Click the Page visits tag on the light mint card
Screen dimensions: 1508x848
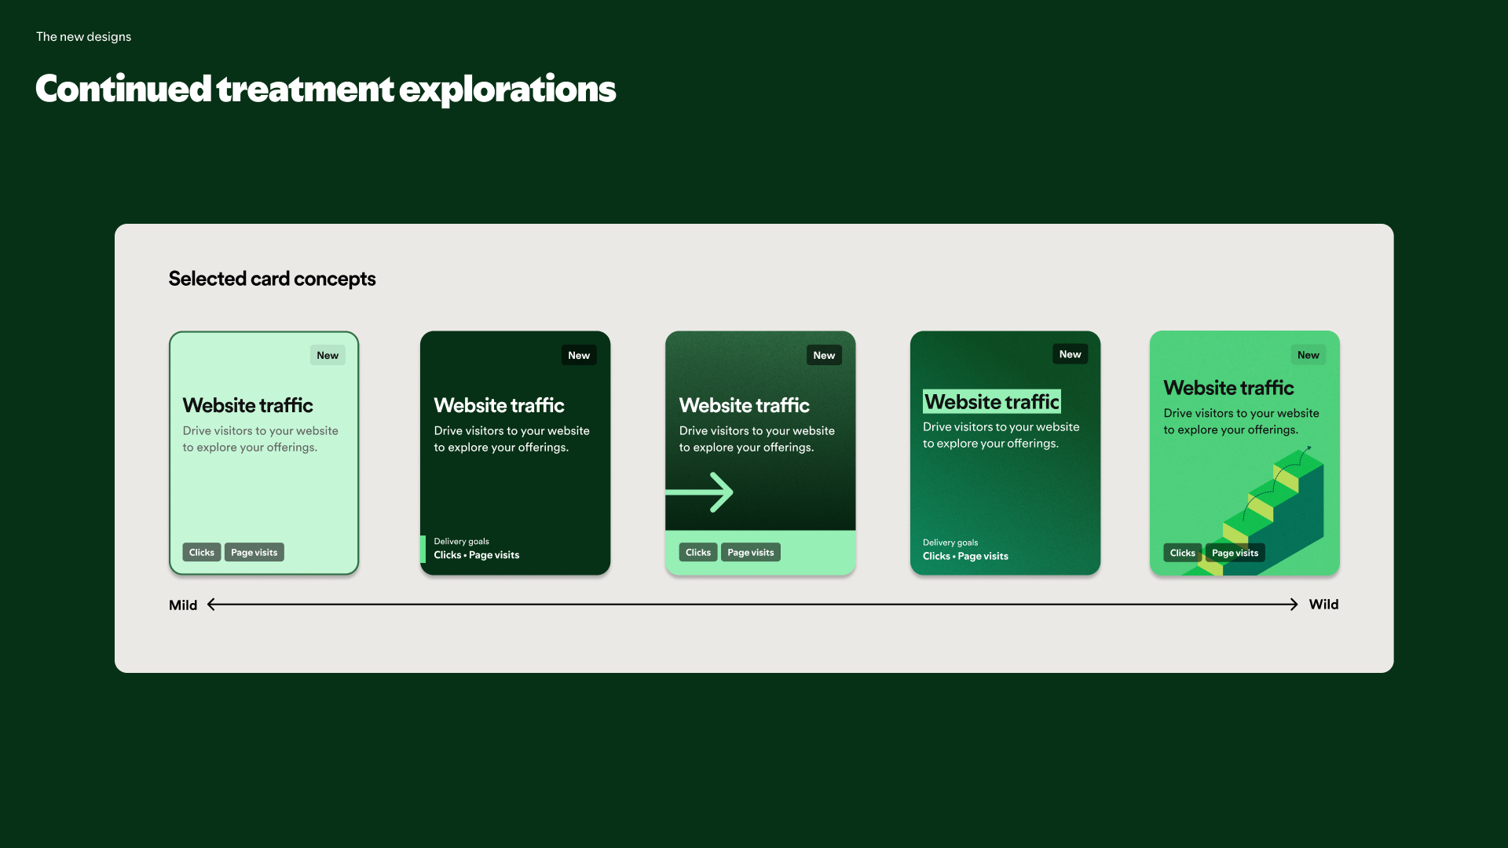[254, 552]
